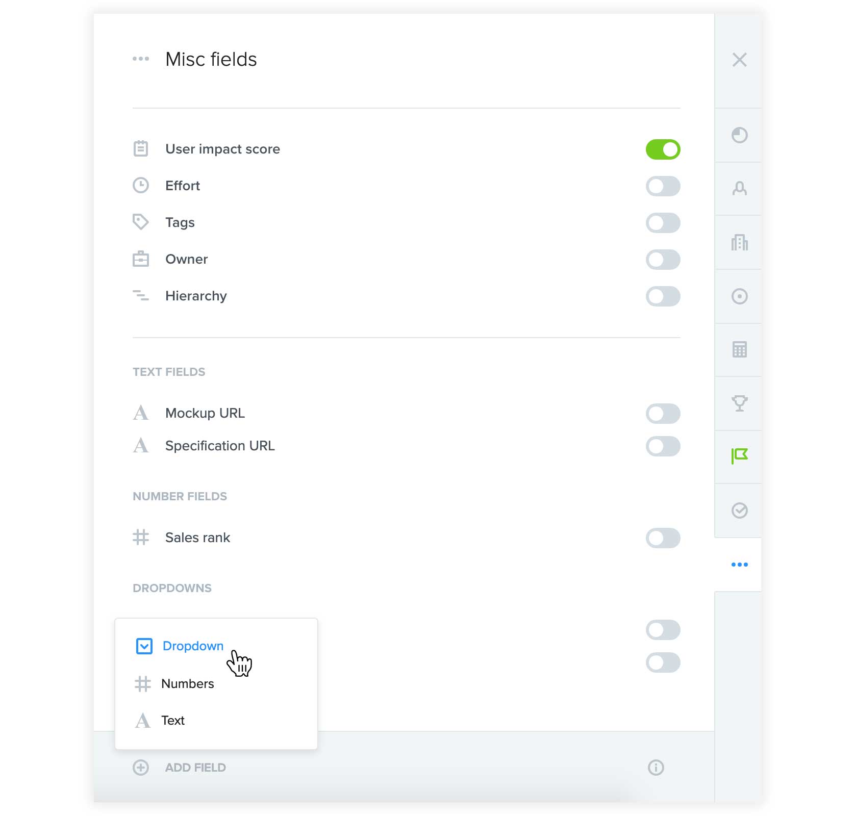Open the target circle sidebar tab
Screen dimensions: 855x816
(739, 296)
